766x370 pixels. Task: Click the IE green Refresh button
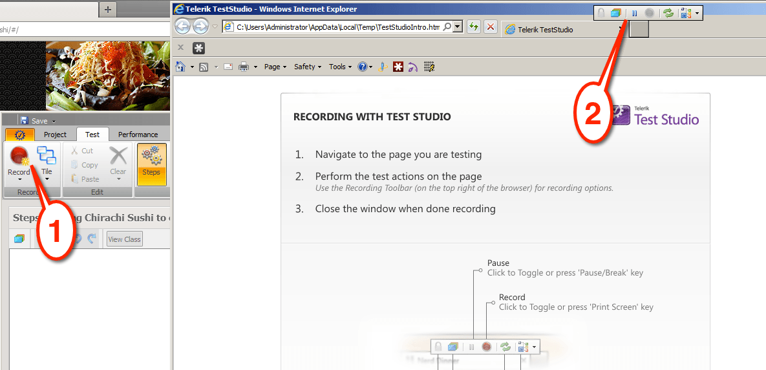[473, 27]
